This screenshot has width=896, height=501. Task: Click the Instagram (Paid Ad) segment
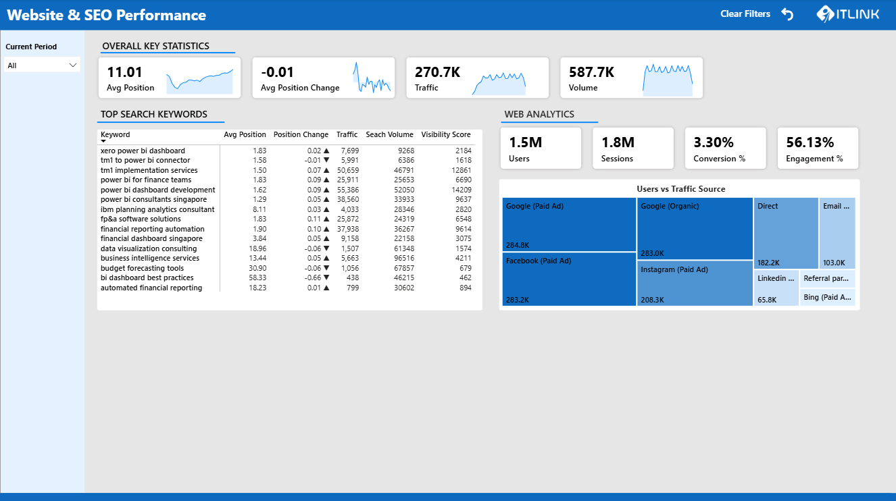(x=695, y=282)
